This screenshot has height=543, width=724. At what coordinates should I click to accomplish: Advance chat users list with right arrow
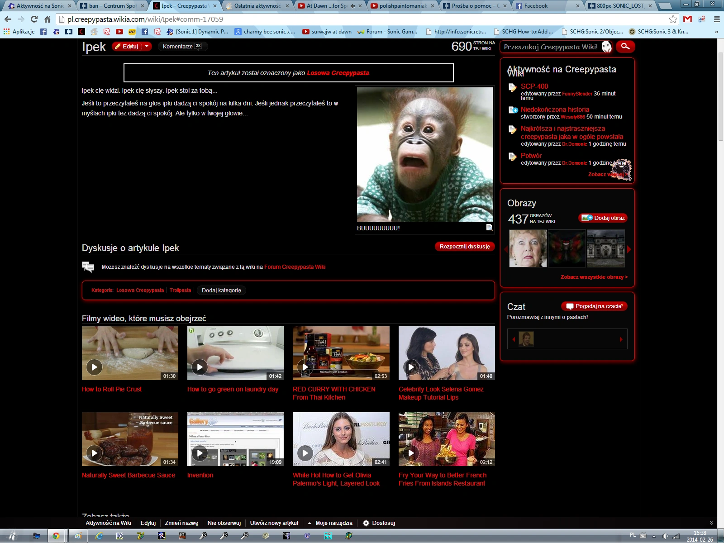(621, 339)
